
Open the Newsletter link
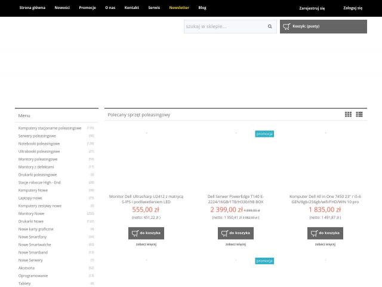[179, 8]
